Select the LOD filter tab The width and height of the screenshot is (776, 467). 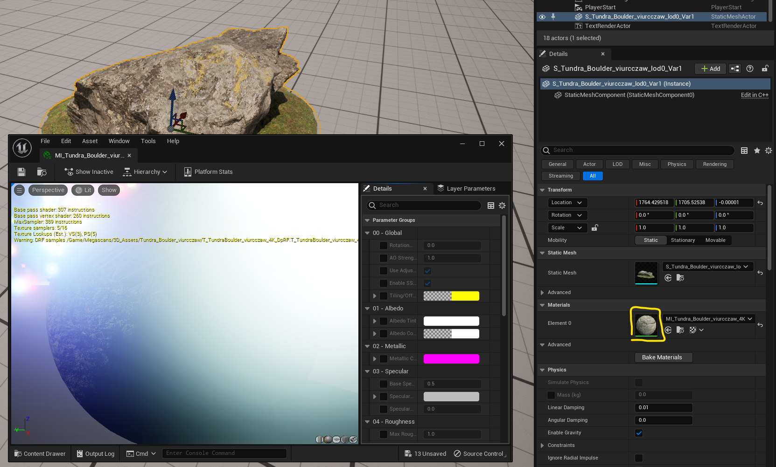(617, 165)
